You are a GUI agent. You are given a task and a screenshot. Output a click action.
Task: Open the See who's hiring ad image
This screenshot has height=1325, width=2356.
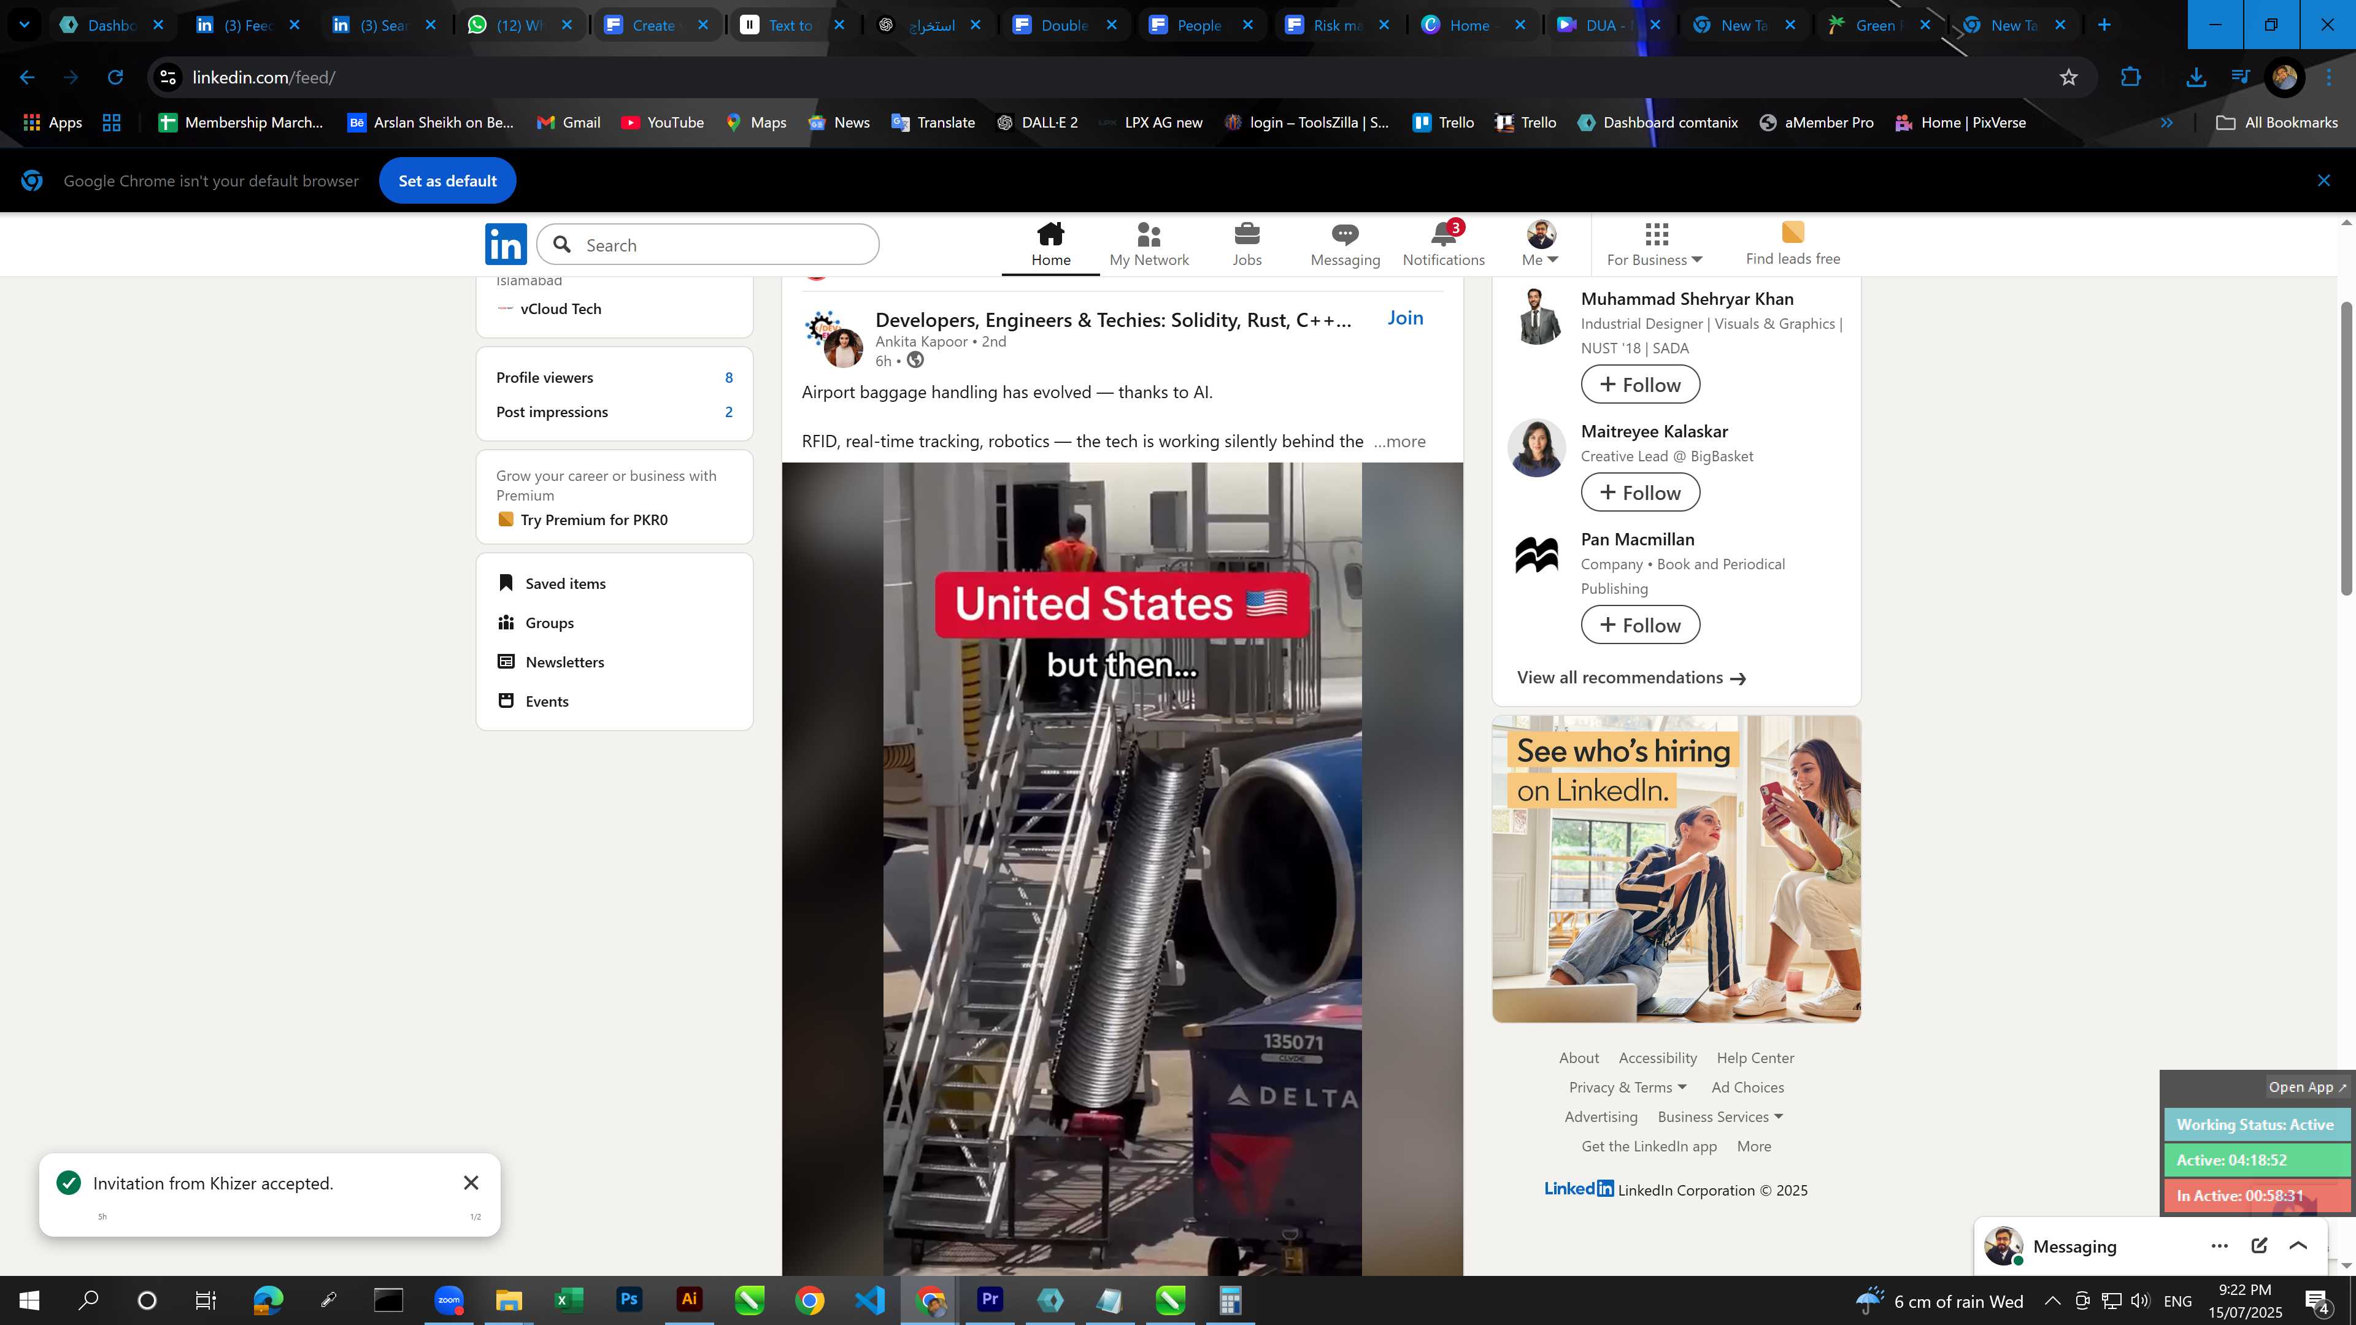point(1676,869)
